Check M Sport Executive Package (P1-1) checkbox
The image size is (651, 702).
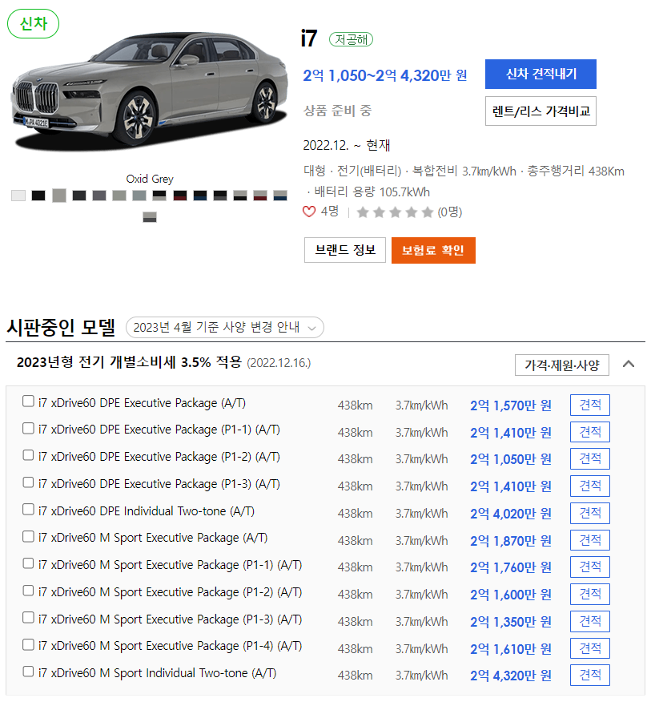[28, 563]
